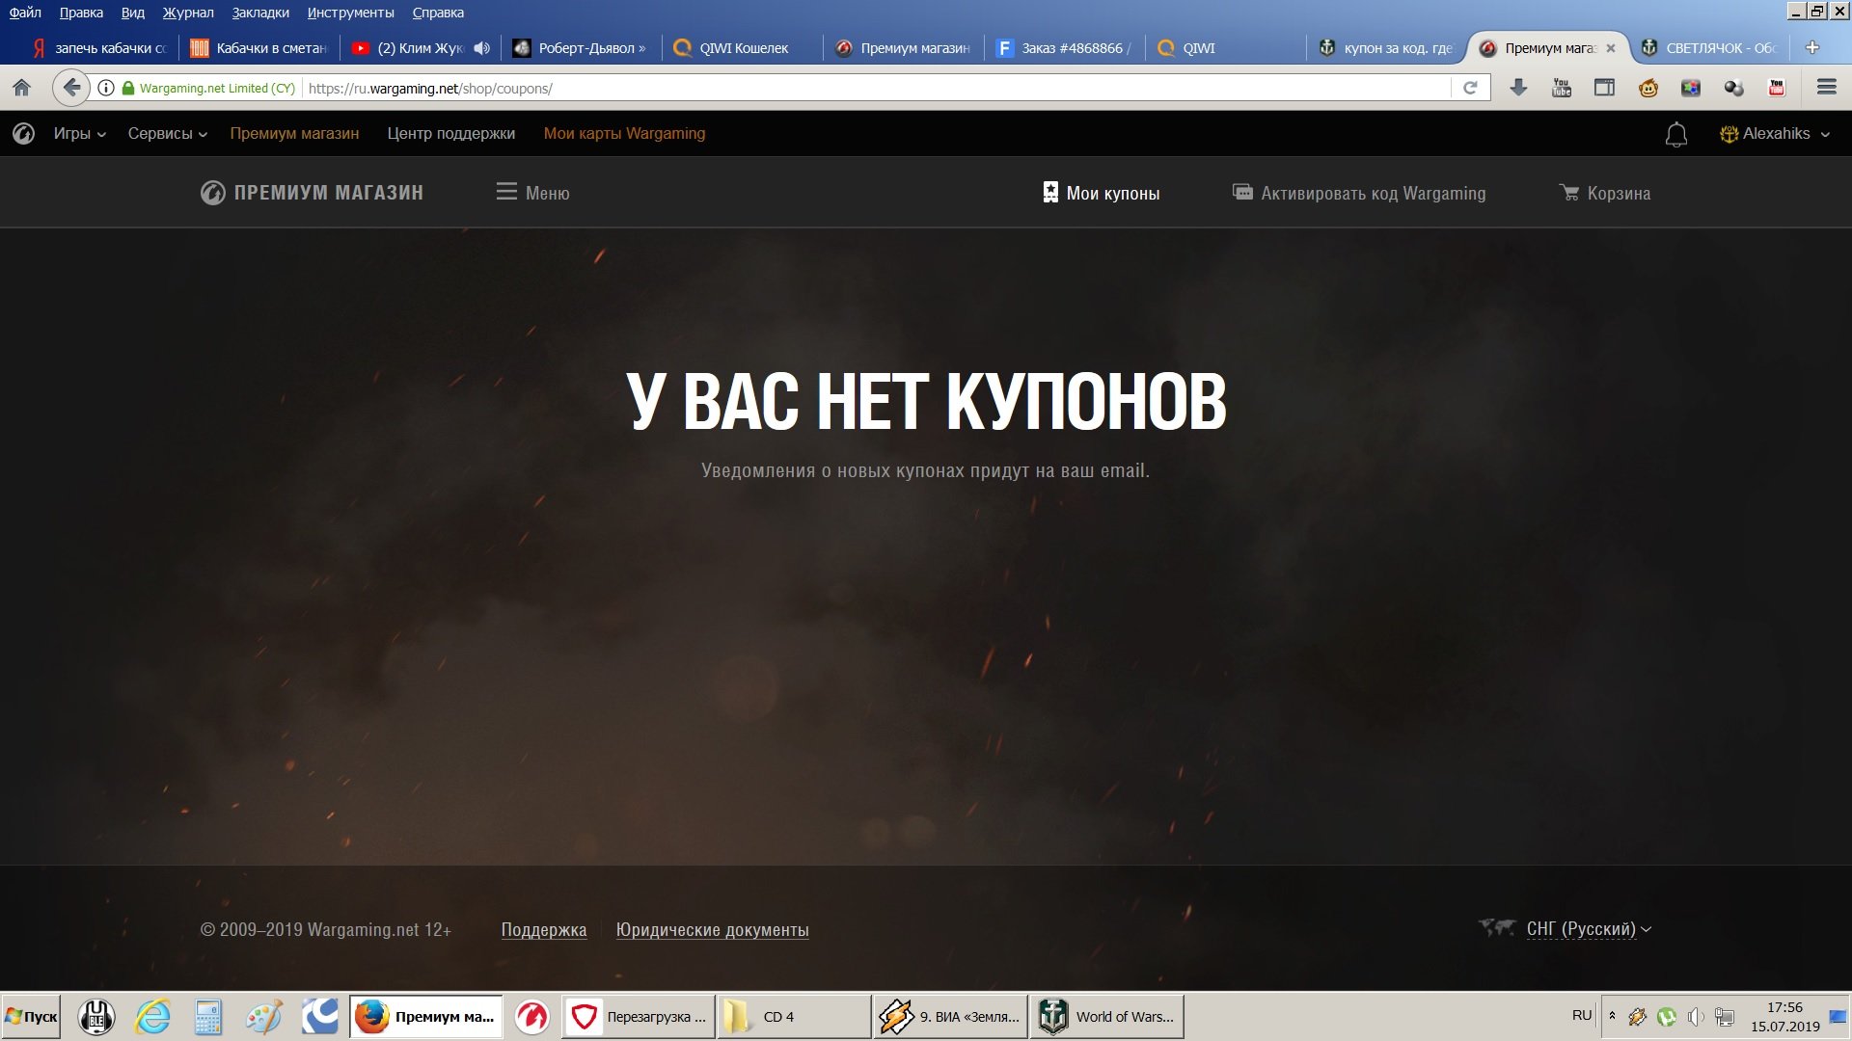Open Internet Explorer from the taskbar
The image size is (1852, 1041).
tap(152, 1017)
